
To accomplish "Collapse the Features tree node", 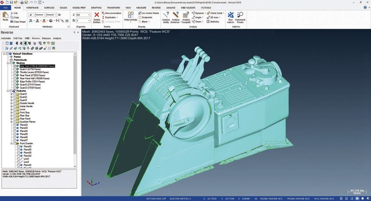I will coord(8,91).
